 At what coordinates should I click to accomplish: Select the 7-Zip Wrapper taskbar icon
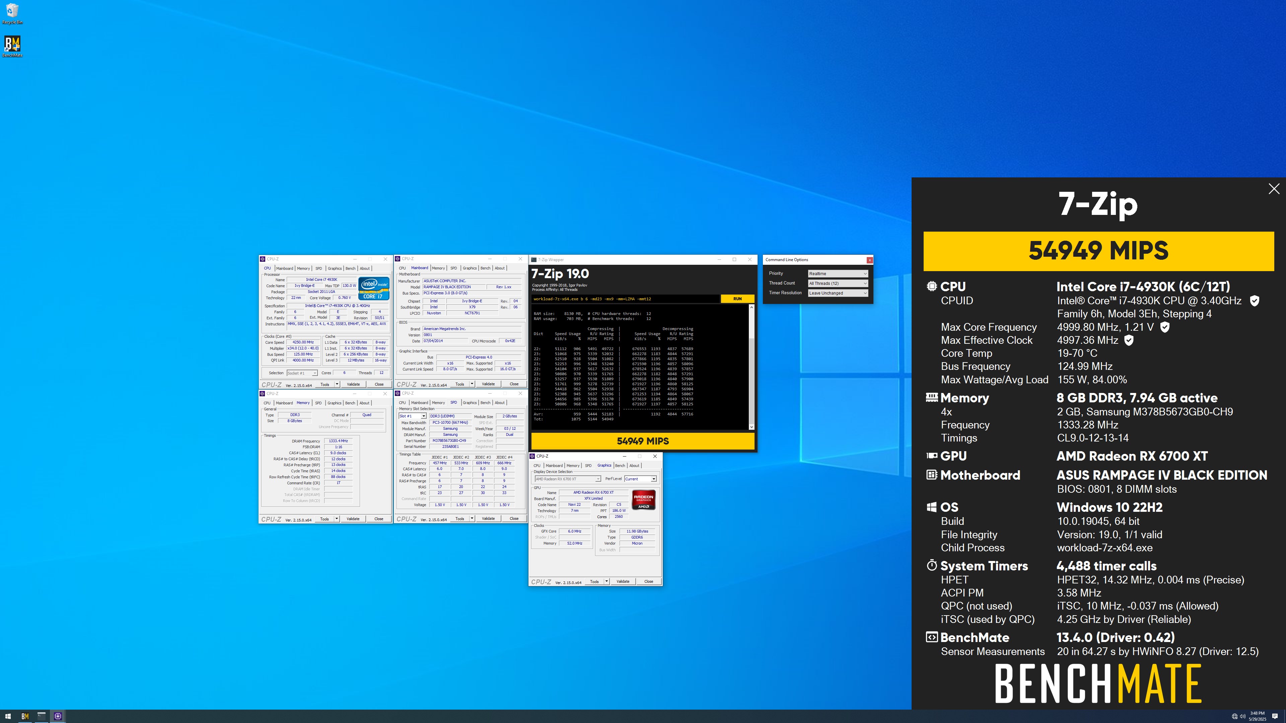pos(42,716)
